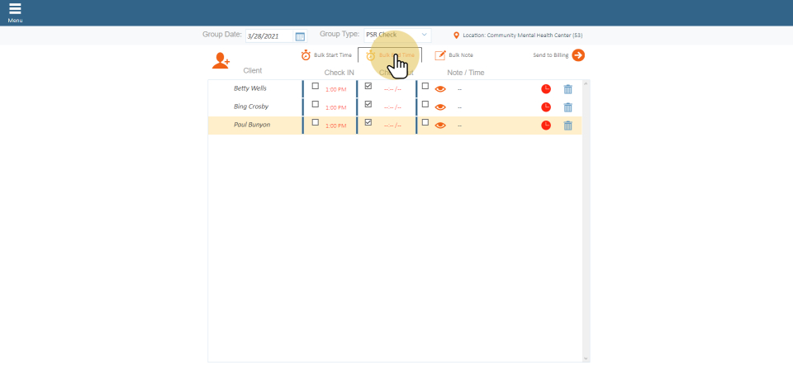Open the hamburger Menu icon
The height and width of the screenshot is (365, 793).
15,9
